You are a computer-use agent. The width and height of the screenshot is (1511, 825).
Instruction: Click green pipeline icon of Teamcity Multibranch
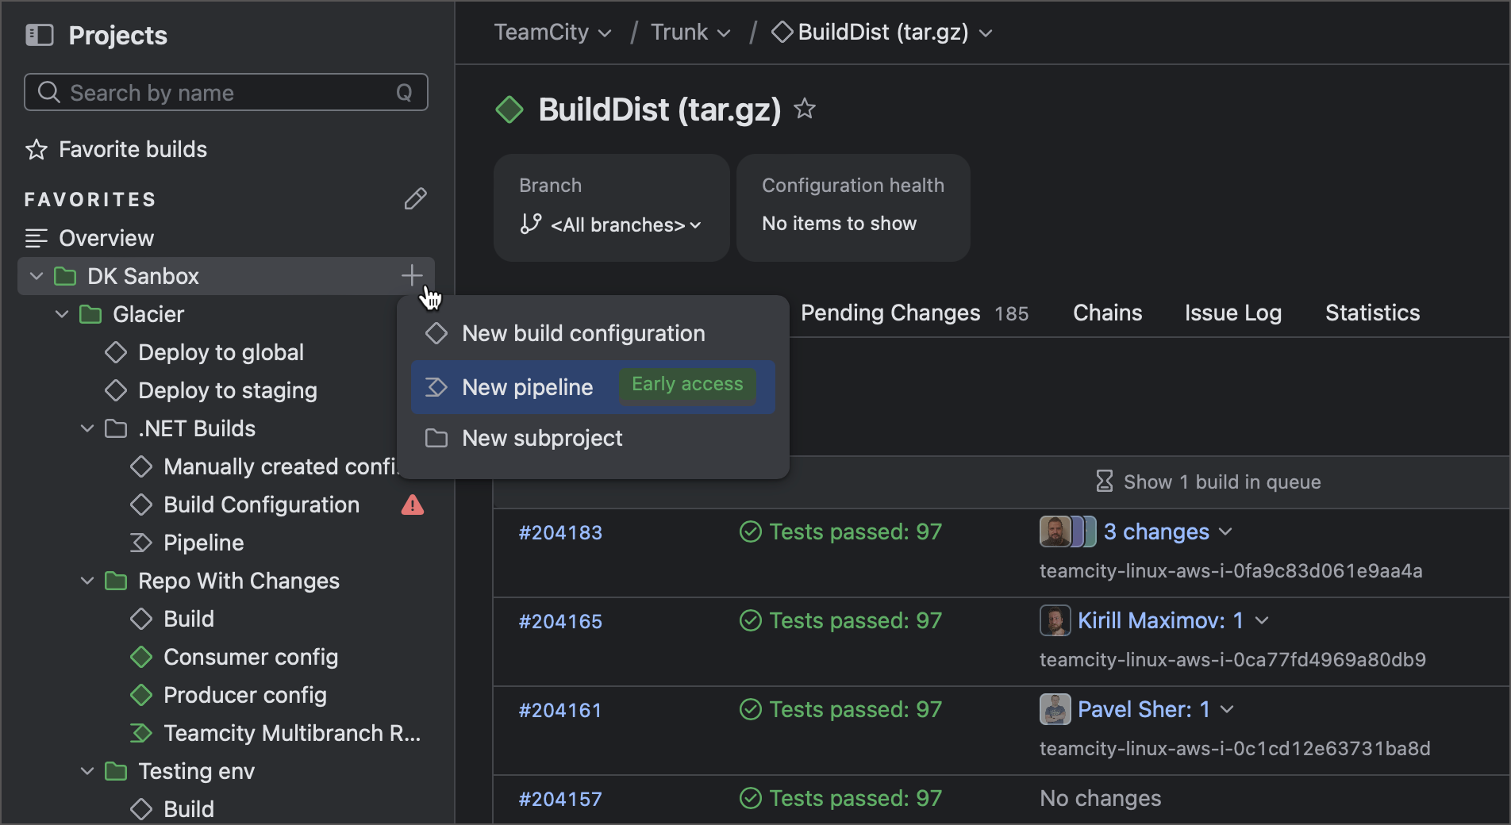pyautogui.click(x=141, y=733)
